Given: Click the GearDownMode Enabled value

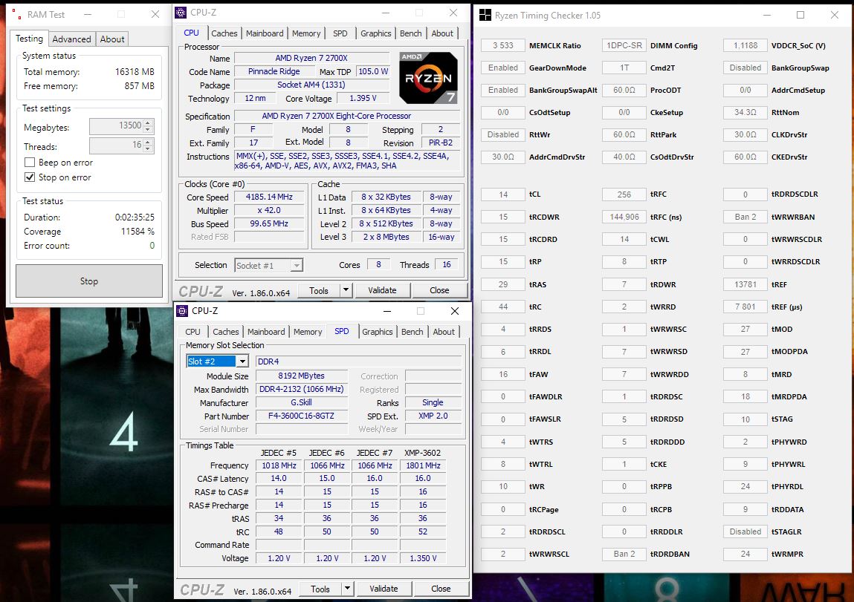Looking at the screenshot, I should [502, 68].
